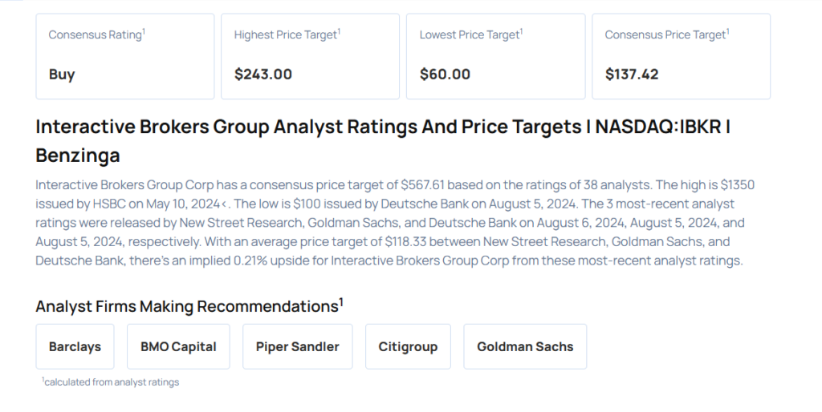The image size is (822, 412).
Task: Click the Barclays analyst firm button
Action: coord(75,346)
